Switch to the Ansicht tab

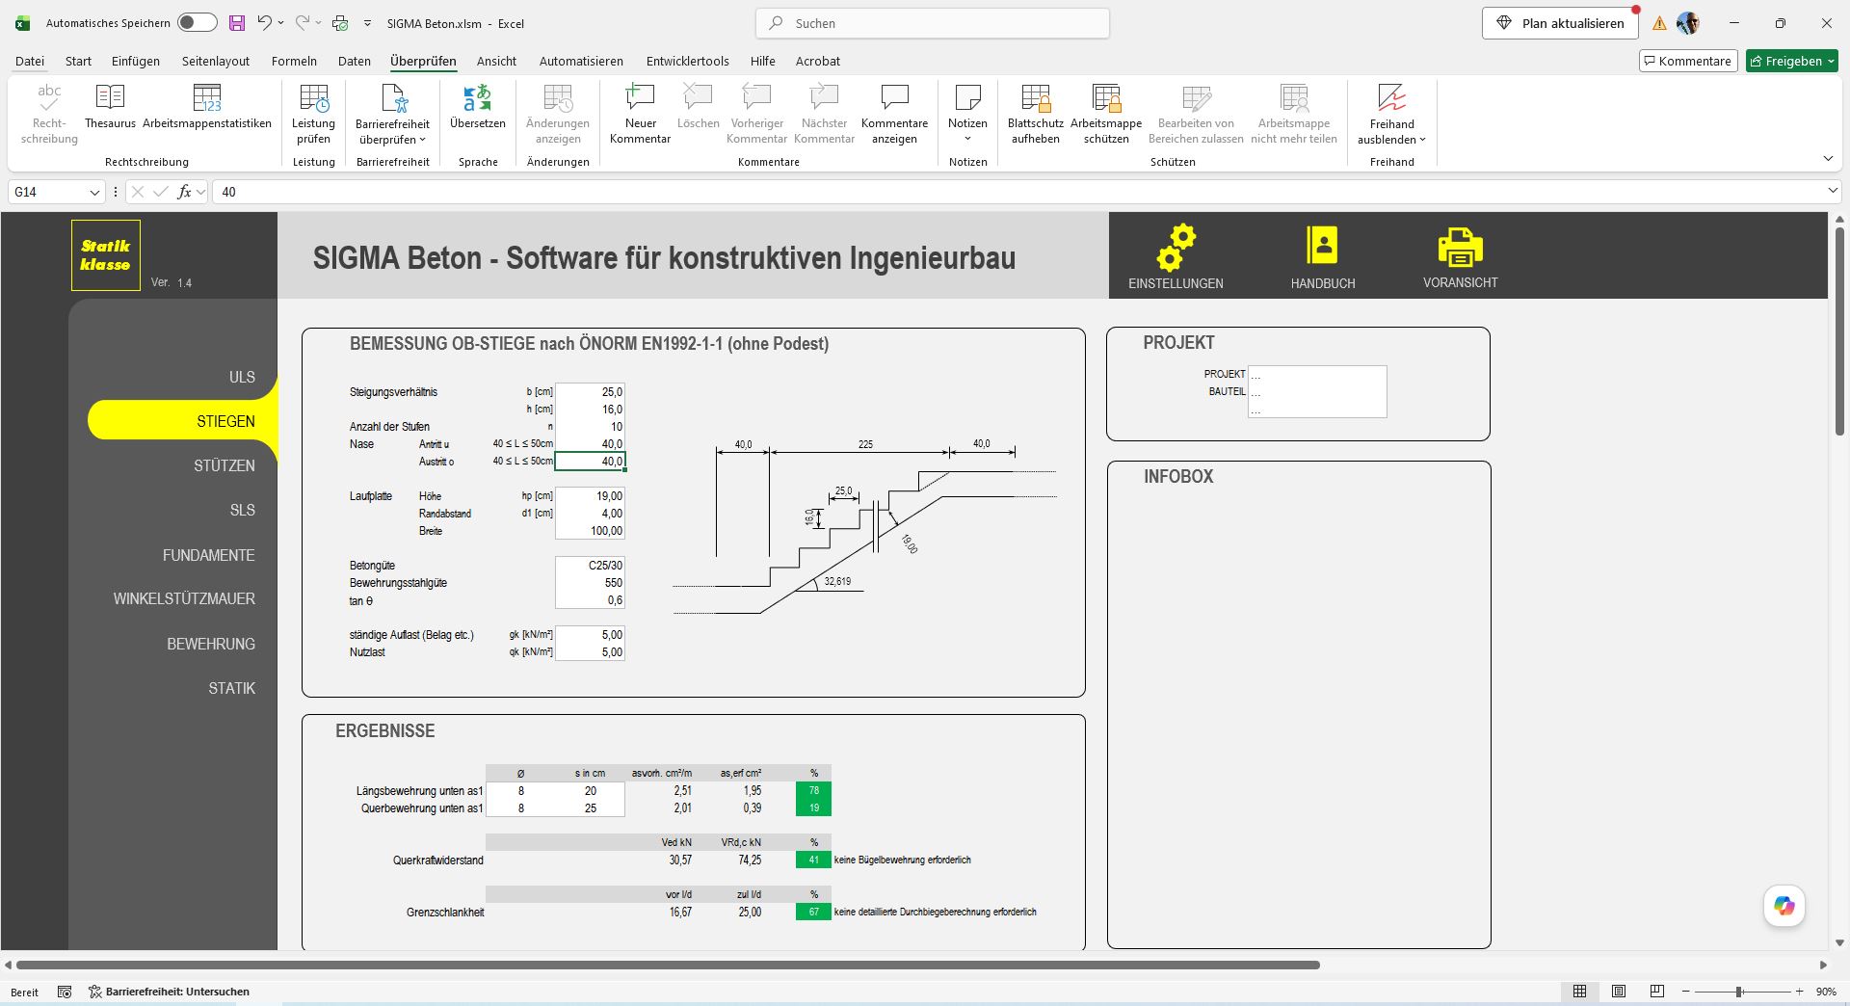(x=496, y=61)
